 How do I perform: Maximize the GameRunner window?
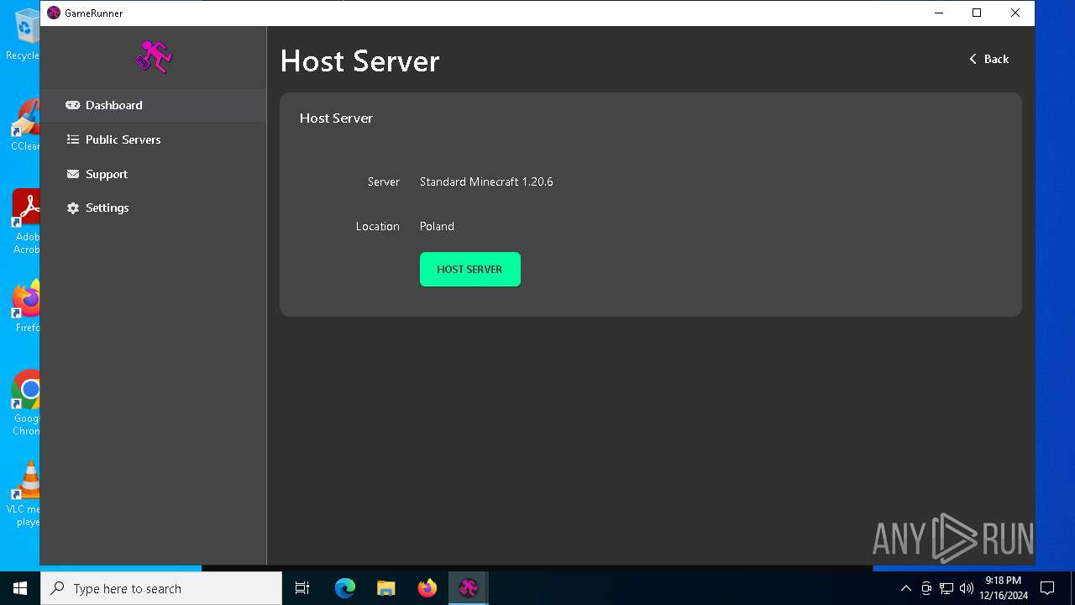coord(977,13)
